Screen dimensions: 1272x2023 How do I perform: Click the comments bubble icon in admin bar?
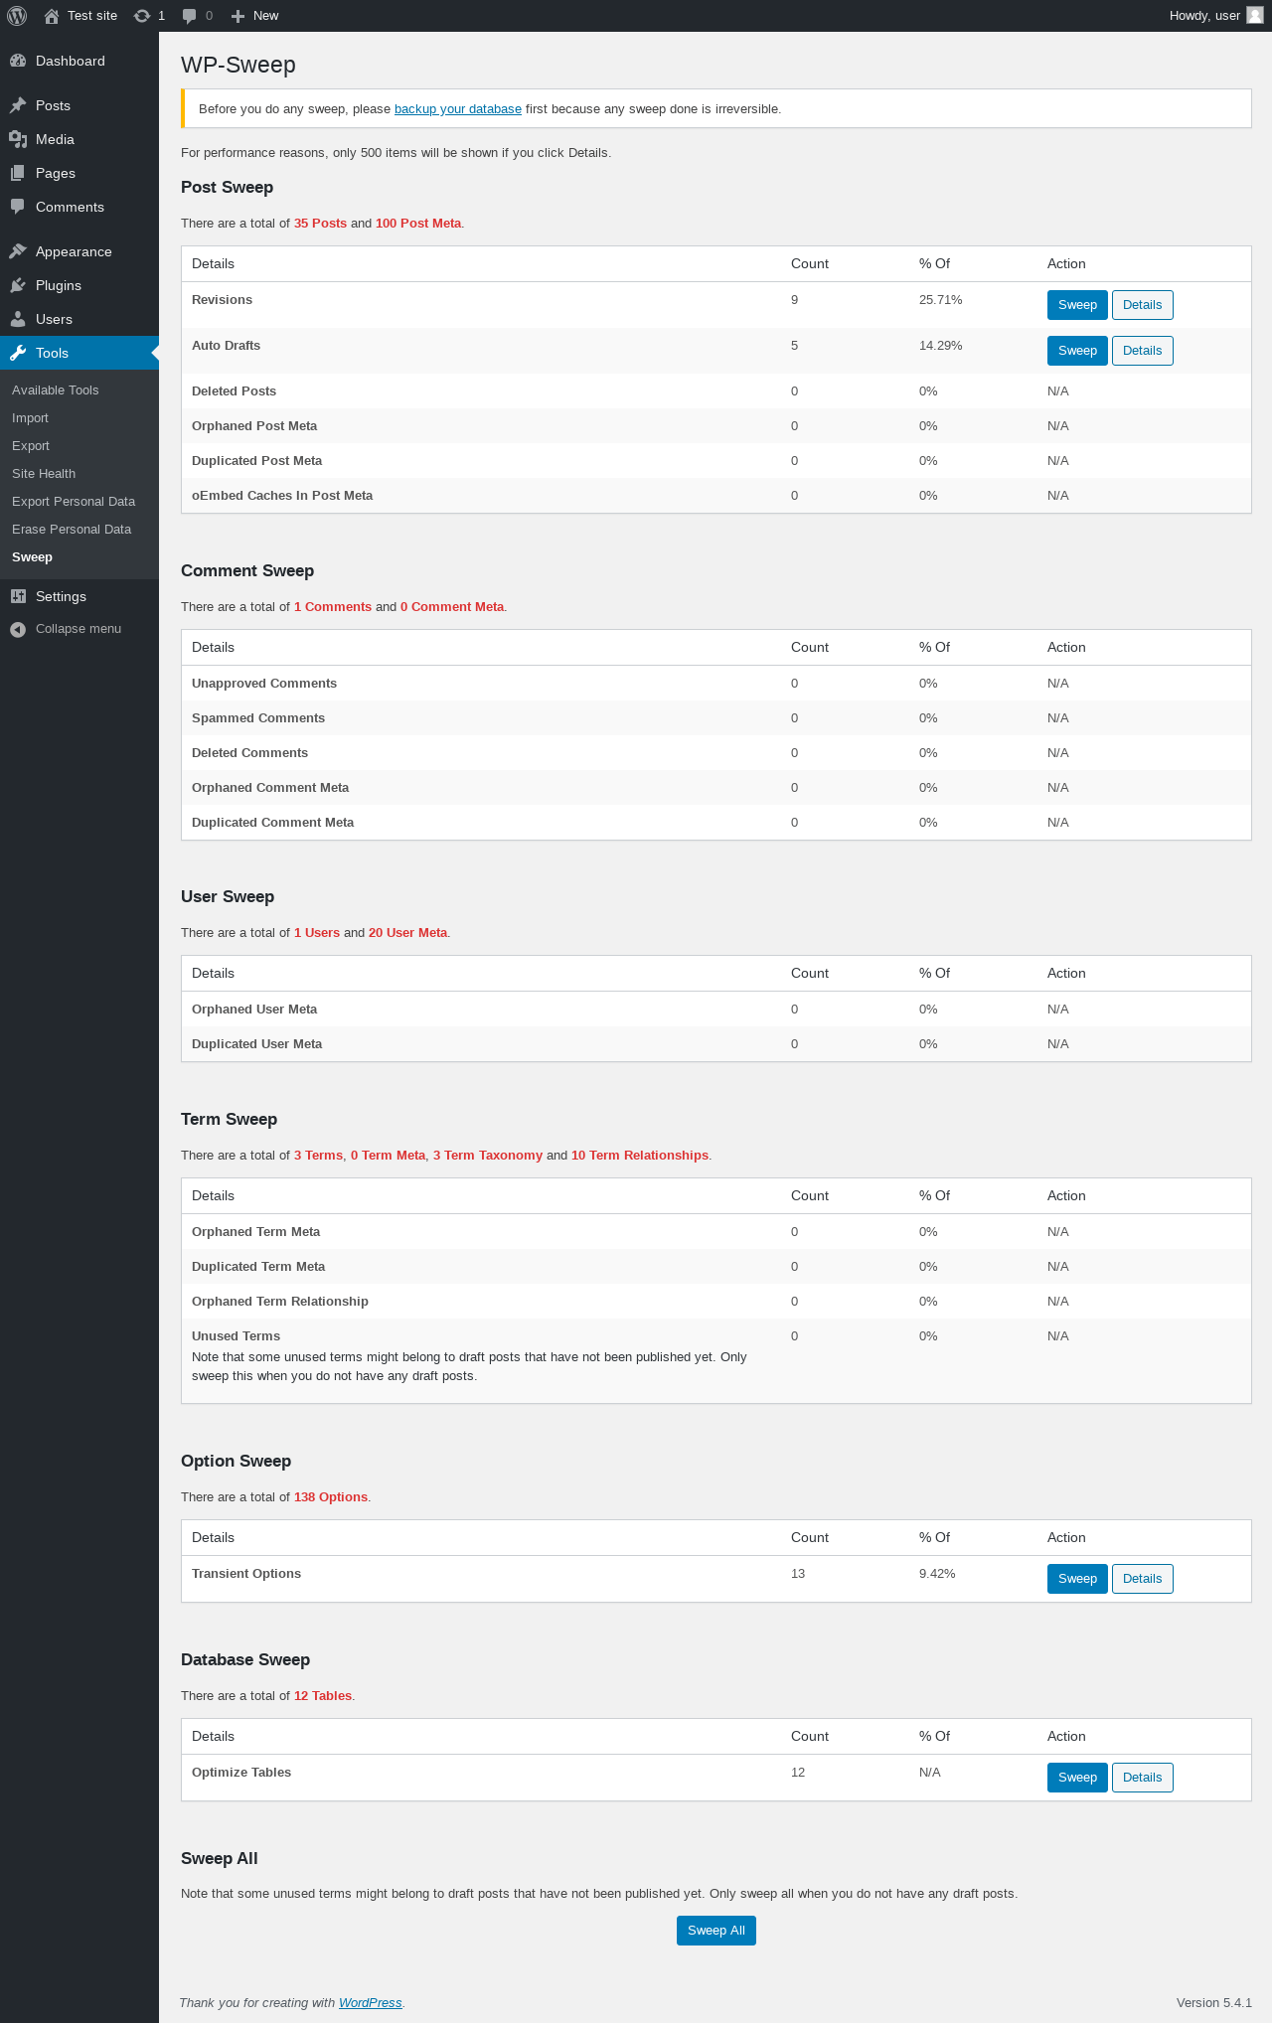coord(190,16)
